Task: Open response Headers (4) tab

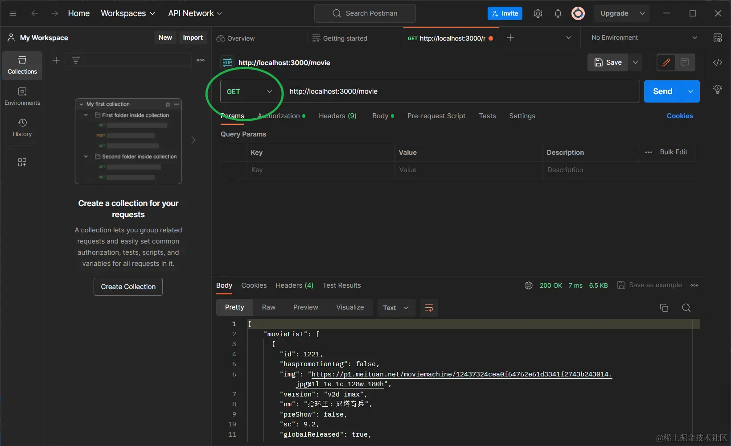Action: point(295,285)
